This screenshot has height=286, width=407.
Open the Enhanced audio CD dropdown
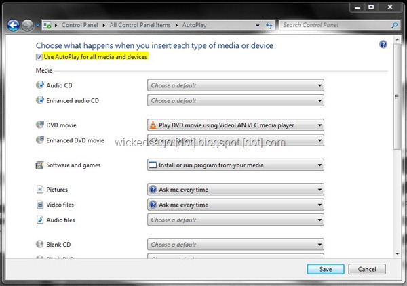point(235,100)
